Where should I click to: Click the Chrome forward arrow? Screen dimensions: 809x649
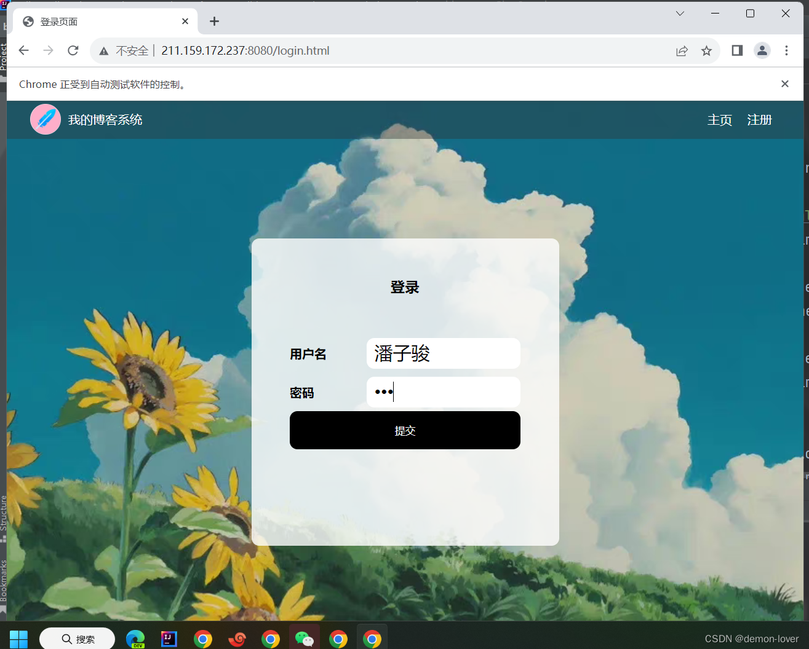(48, 50)
